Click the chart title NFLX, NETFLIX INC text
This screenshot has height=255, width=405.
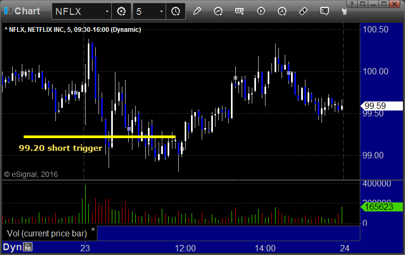coord(73,30)
